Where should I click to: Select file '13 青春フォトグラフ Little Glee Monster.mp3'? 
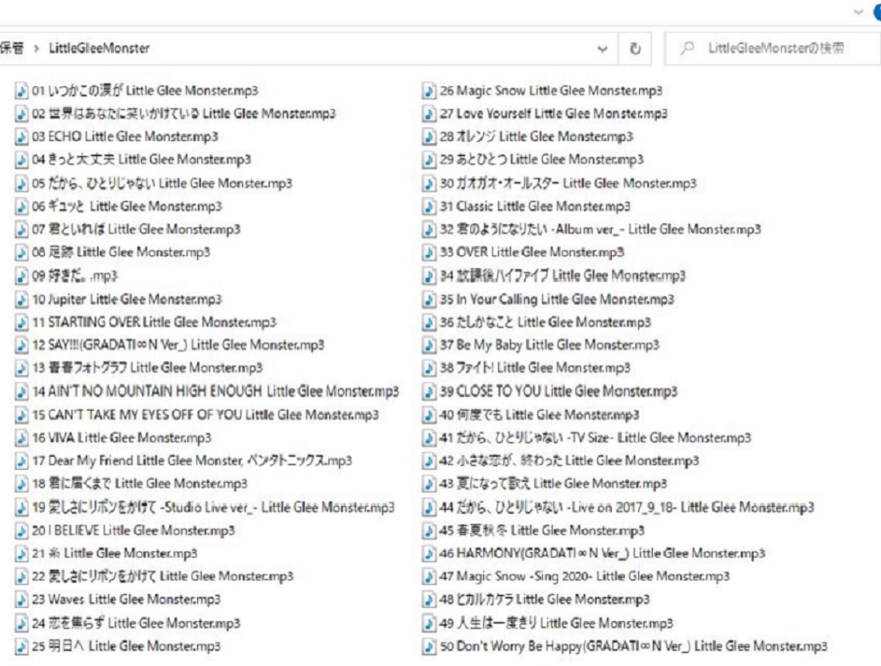coord(139,368)
